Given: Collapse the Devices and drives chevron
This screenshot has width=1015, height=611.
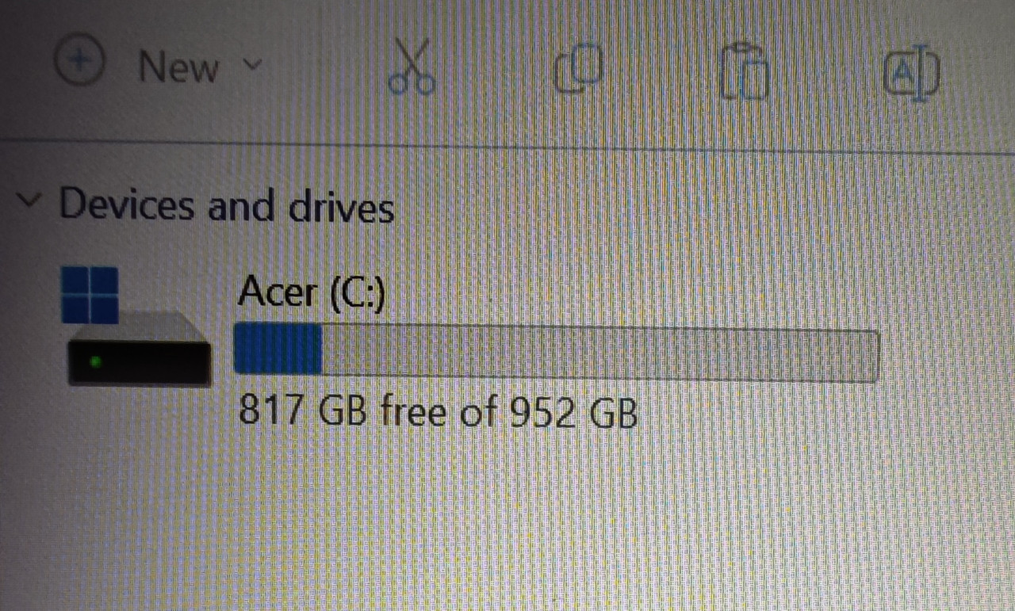Looking at the screenshot, I should [29, 201].
